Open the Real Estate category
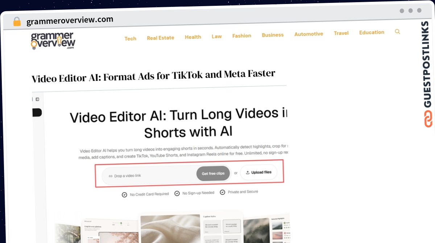Screen dimensions: 435x243 pyautogui.click(x=160, y=38)
